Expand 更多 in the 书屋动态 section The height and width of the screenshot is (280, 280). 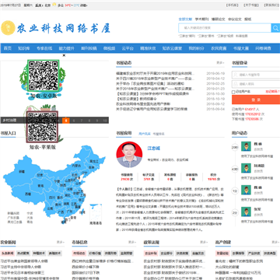click(220, 63)
